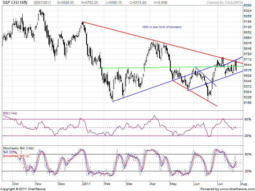The width and height of the screenshot is (255, 191).
Task: Click the 5168 price axis label
Action: pyautogui.click(x=247, y=103)
